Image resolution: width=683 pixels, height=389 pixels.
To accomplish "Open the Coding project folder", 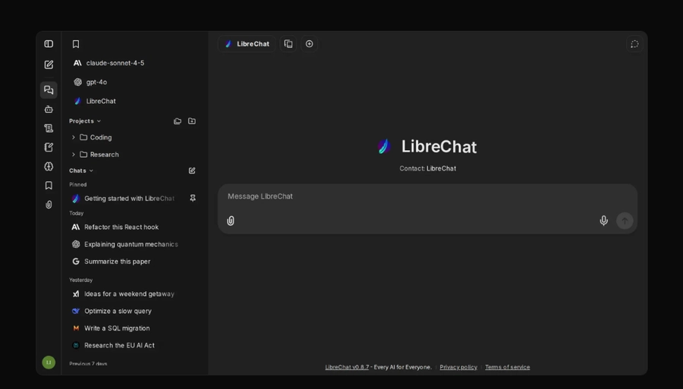I will tap(101, 137).
